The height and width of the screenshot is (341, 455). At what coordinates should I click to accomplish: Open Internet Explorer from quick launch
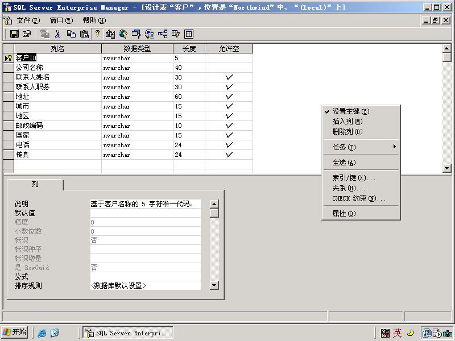click(42, 332)
